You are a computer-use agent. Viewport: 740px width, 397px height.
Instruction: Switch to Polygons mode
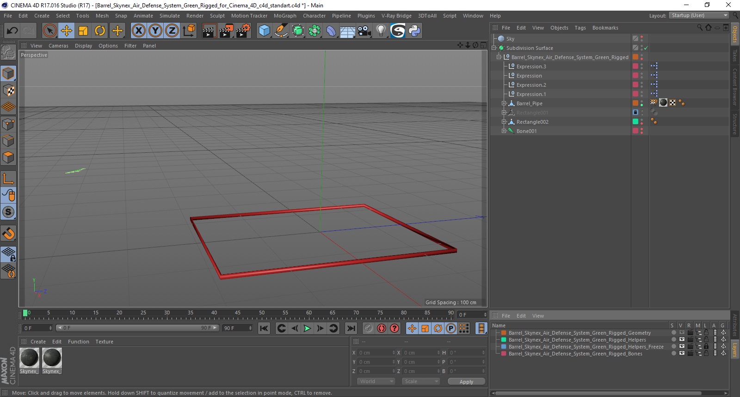tap(8, 157)
